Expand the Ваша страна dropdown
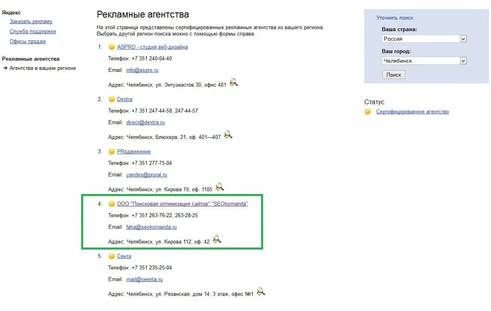 click(x=463, y=39)
